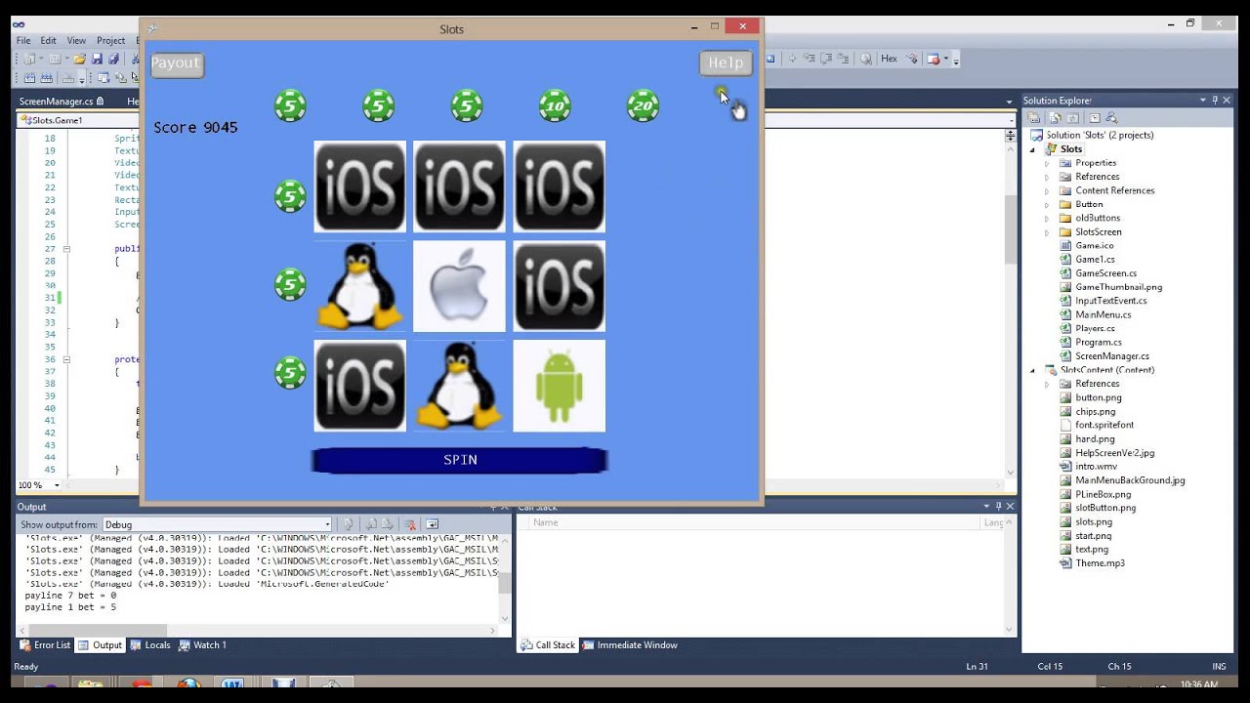The width and height of the screenshot is (1250, 703).
Task: Open the Edit menu
Action: pyautogui.click(x=48, y=41)
